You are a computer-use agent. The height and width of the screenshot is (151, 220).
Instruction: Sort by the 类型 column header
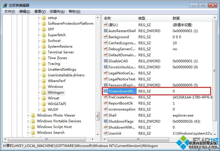(x=154, y=18)
